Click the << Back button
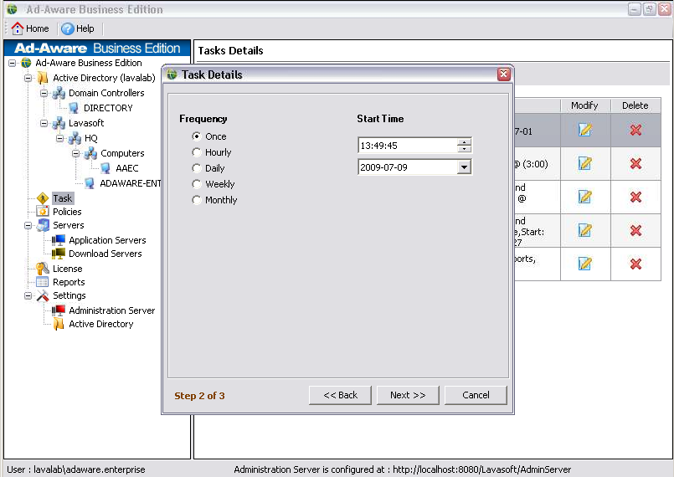 pos(340,395)
